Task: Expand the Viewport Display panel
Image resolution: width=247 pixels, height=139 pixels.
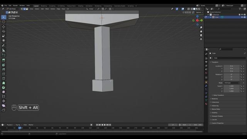Action: [x=217, y=116]
